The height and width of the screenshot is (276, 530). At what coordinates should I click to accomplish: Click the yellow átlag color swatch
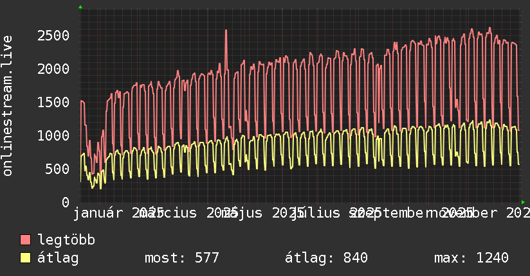25,258
